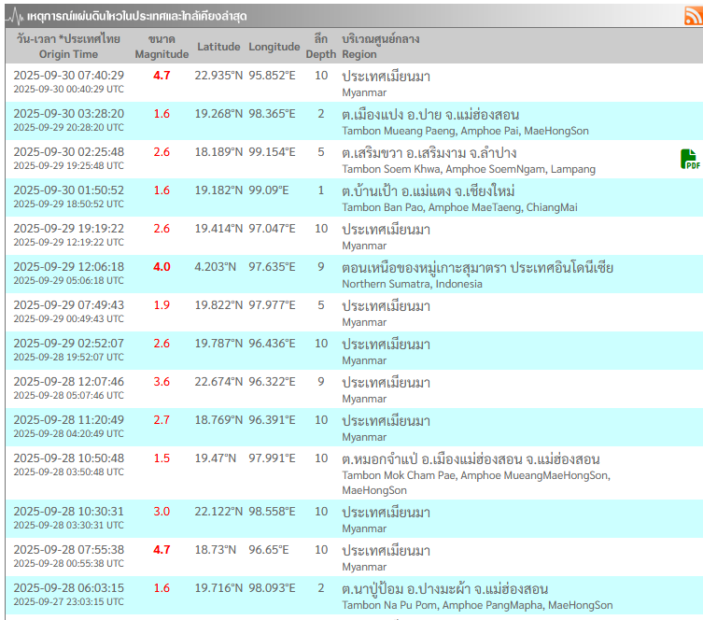Click UTC time 2025-09-27 23:03:15
Screen dimensions: 703x620
(68, 601)
